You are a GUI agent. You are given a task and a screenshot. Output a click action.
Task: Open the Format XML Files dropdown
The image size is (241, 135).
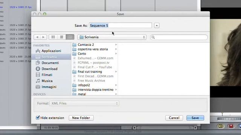84,103
